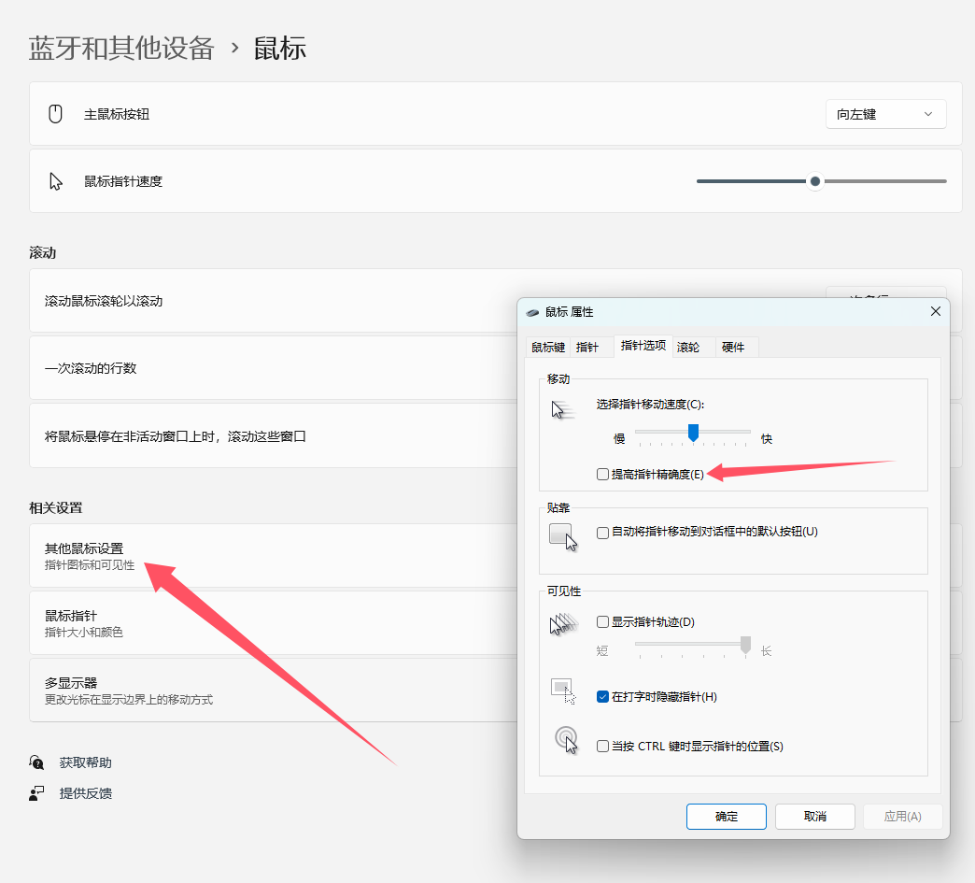The image size is (975, 883).
Task: Click the hide pointer while typing icon
Action: pyautogui.click(x=563, y=691)
